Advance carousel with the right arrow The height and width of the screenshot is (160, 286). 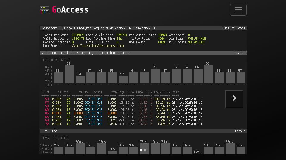[x=234, y=99]
